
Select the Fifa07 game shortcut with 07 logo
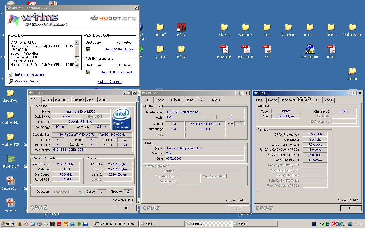click(181, 30)
